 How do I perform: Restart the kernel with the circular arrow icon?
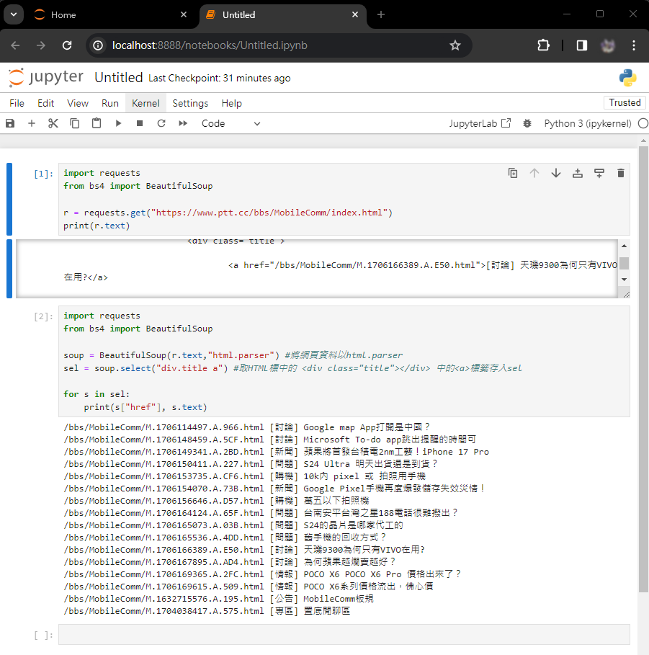161,123
